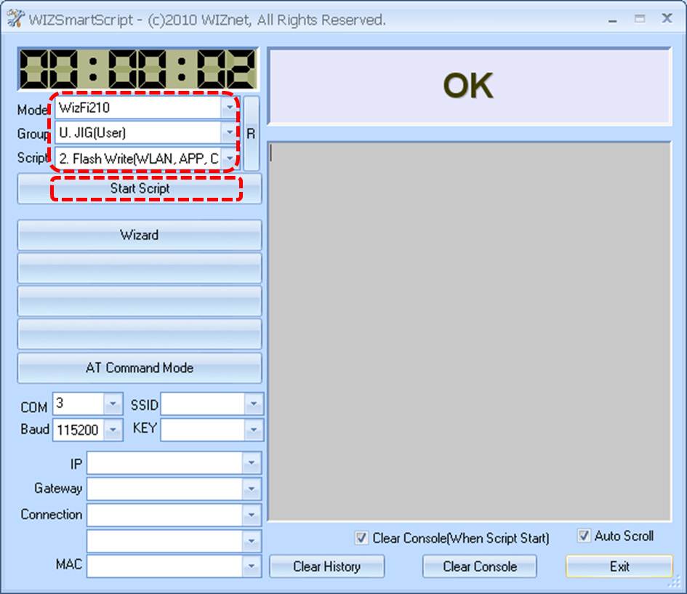687x594 pixels.
Task: Click the Clear History button
Action: [327, 566]
